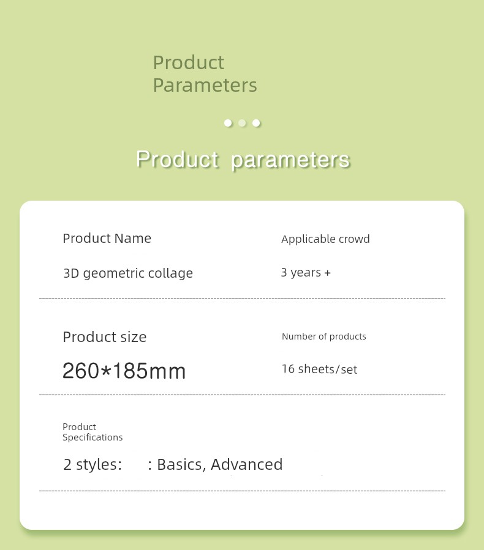The height and width of the screenshot is (550, 484).
Task: Click the "Basics, Advanced" styles text
Action: [x=219, y=464]
